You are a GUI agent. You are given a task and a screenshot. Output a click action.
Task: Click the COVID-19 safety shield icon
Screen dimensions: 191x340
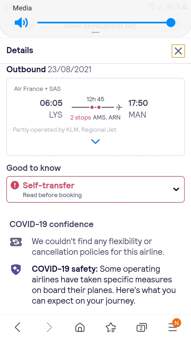[16, 270]
